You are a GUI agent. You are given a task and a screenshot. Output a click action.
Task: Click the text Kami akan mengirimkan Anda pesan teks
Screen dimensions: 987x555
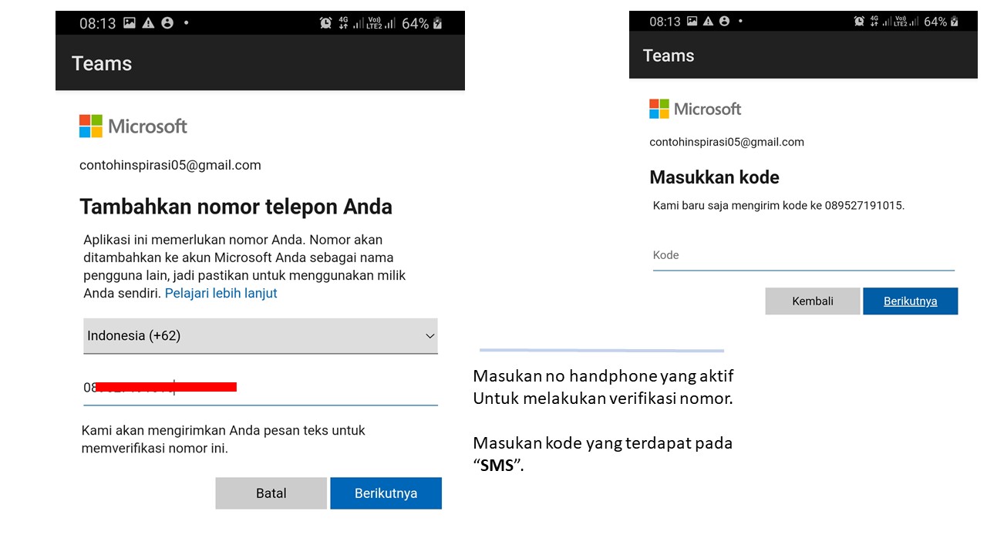click(x=224, y=439)
